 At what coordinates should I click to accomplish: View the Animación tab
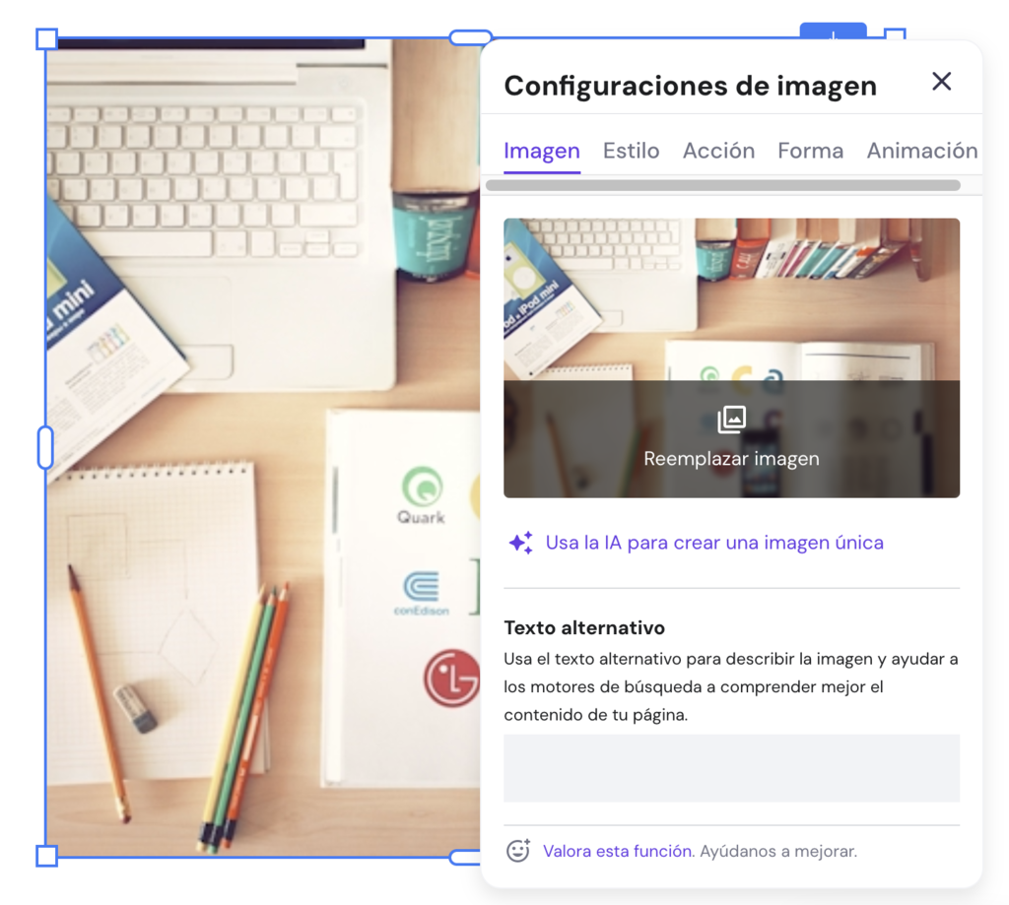point(921,150)
